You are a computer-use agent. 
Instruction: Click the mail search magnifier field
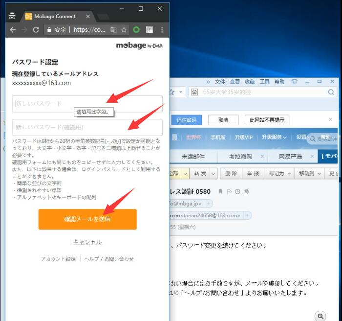coord(322,138)
